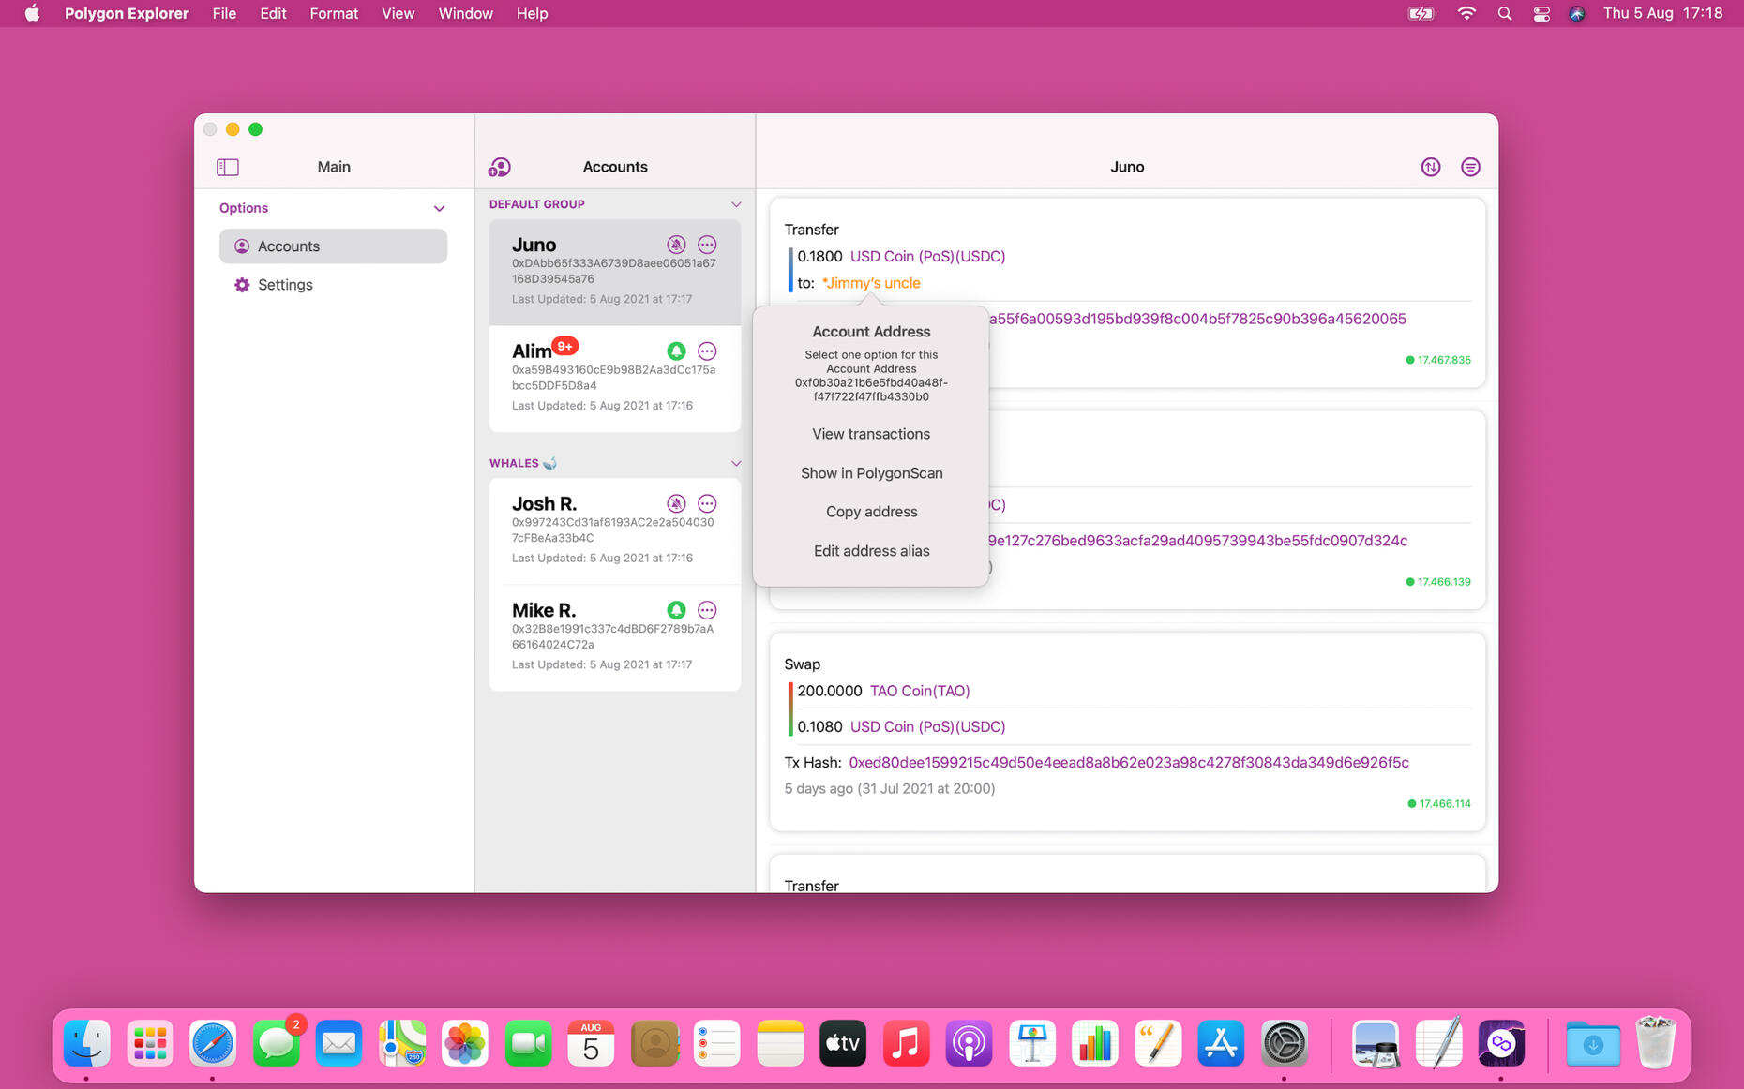
Task: Open the filter list icon in Juno header
Action: (x=1470, y=167)
